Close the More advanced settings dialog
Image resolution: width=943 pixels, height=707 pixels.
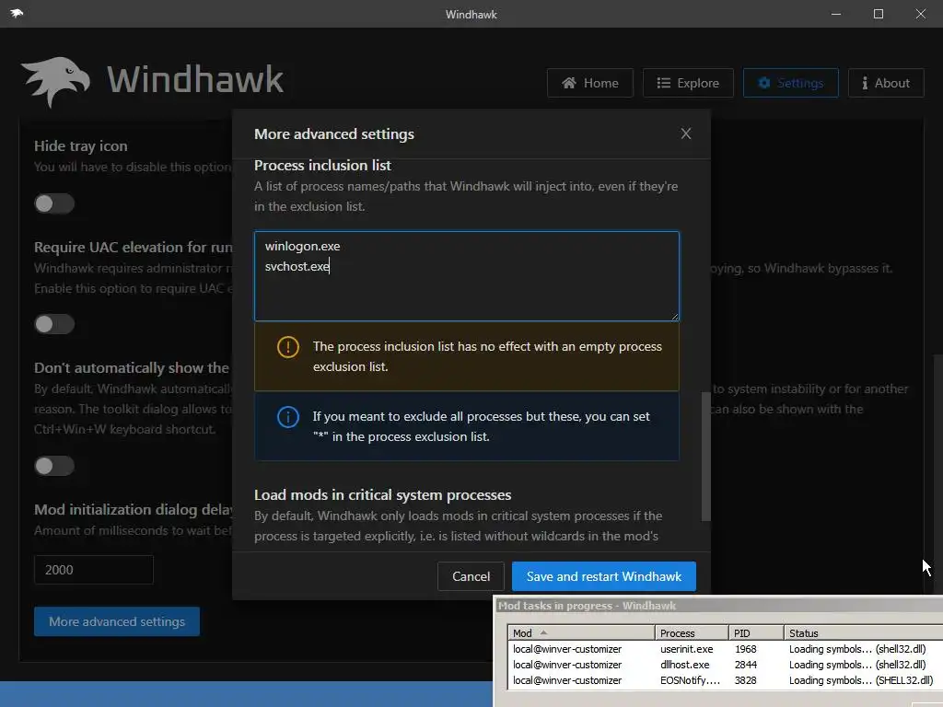pyautogui.click(x=685, y=133)
